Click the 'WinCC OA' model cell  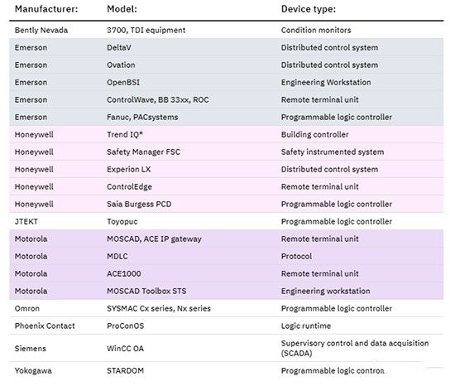126,349
